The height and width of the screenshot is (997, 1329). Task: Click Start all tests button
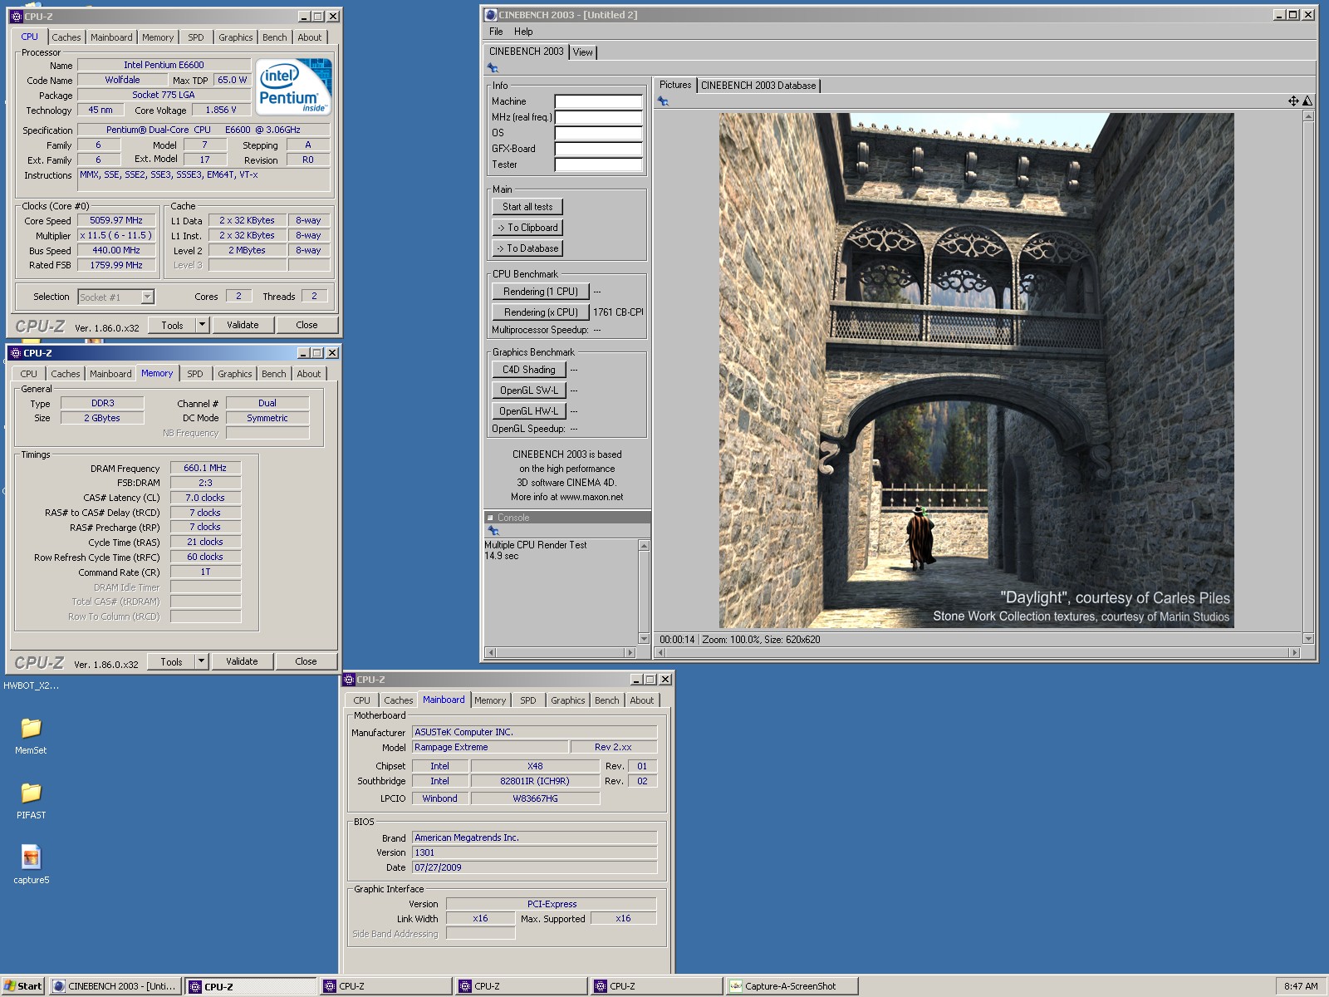tap(527, 207)
